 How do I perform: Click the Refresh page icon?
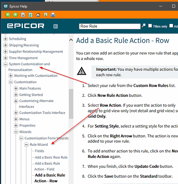[x=31, y=15]
